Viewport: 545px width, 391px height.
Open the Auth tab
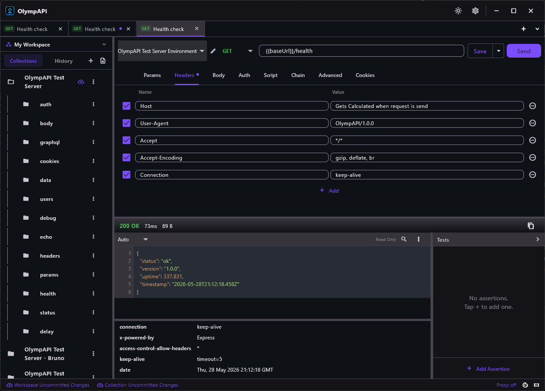244,75
